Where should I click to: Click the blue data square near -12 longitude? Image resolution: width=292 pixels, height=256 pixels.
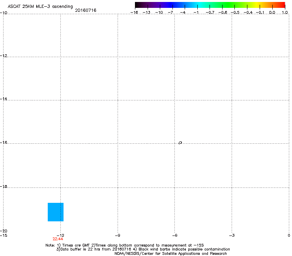tap(56, 212)
